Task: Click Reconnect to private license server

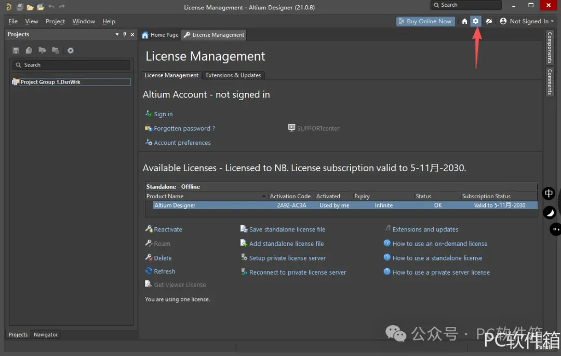Action: click(298, 272)
